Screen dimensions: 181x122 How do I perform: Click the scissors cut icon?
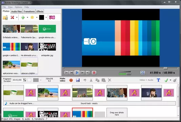[91, 80]
